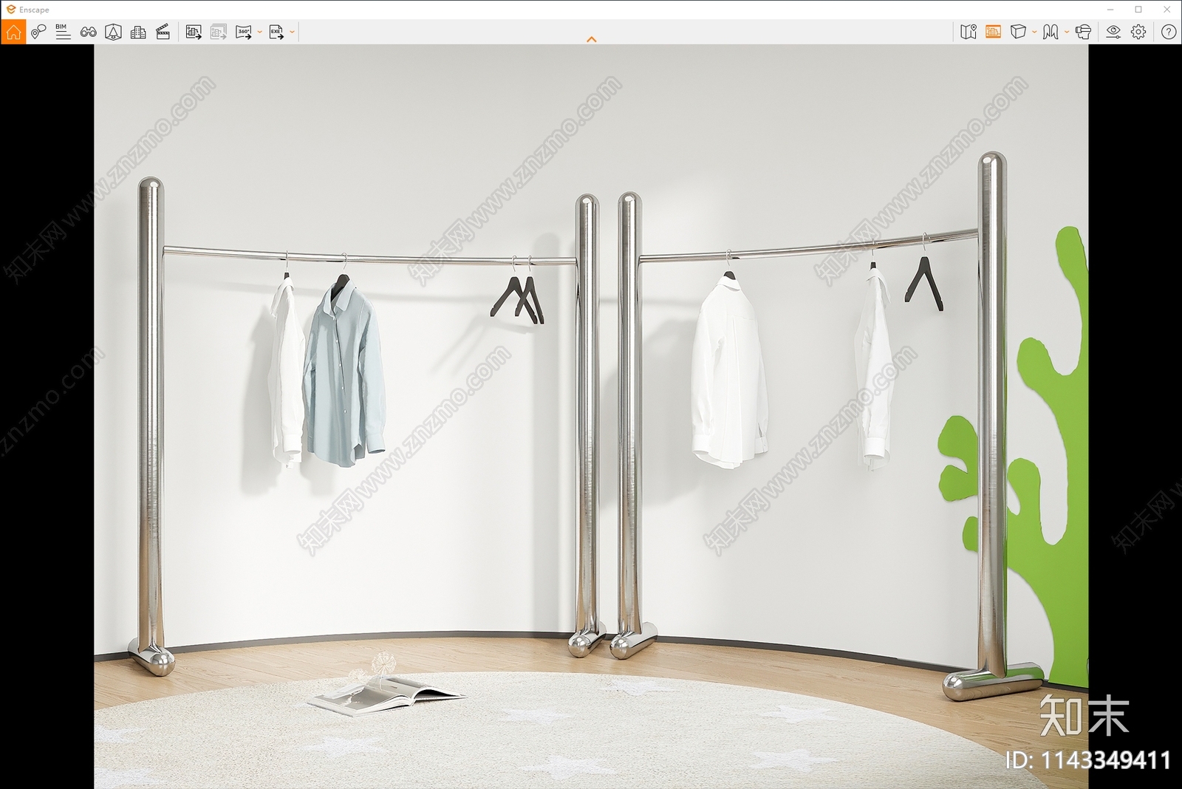The image size is (1182, 789).
Task: Open the Asset Library buildings icon
Action: [x=138, y=32]
